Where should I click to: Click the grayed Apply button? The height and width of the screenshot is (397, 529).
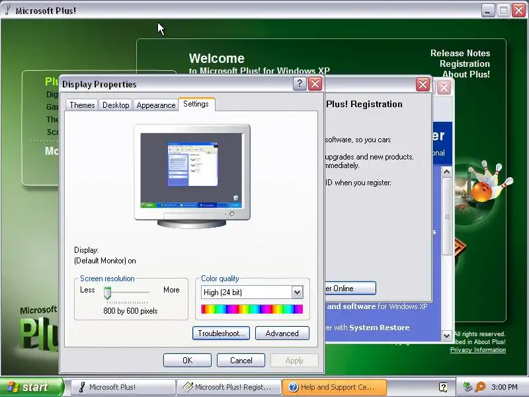point(294,360)
